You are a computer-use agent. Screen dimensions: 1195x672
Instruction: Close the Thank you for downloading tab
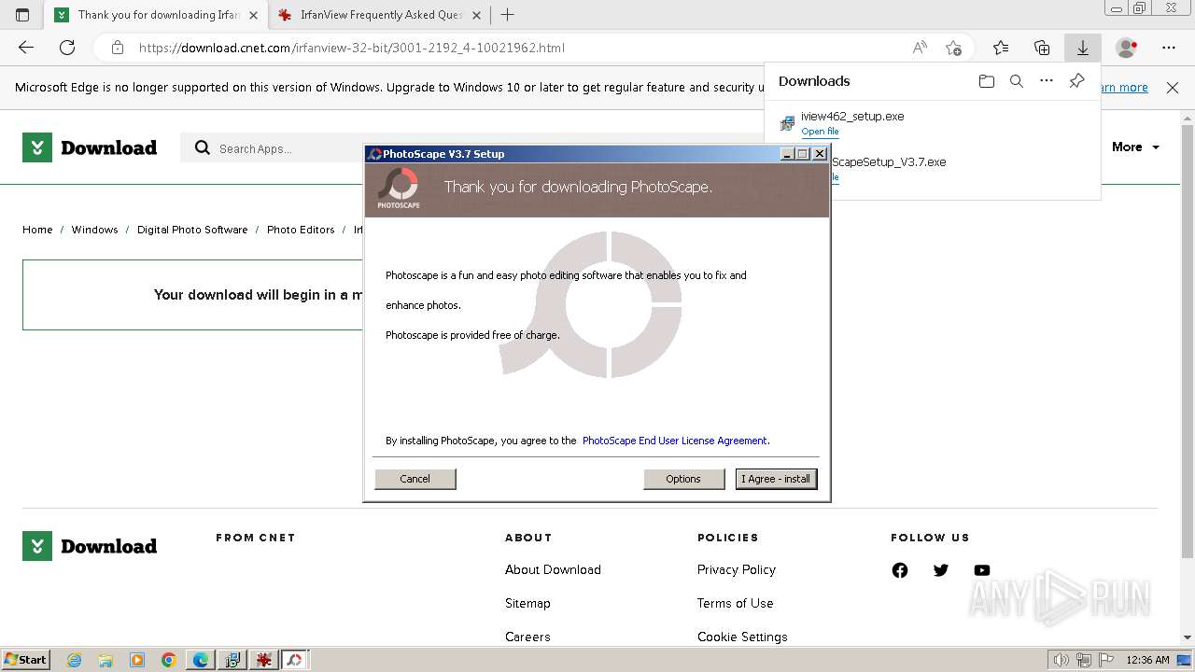point(253,15)
